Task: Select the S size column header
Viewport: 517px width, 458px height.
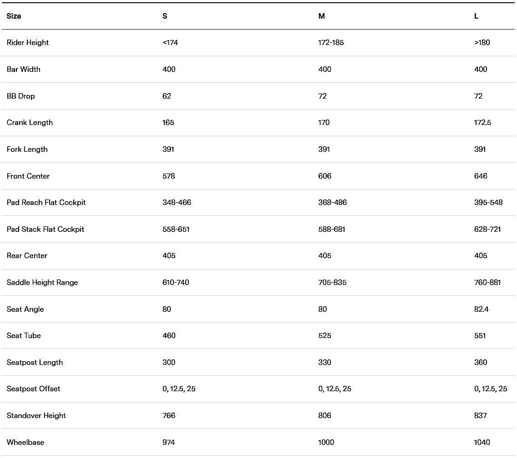Action: (x=165, y=16)
